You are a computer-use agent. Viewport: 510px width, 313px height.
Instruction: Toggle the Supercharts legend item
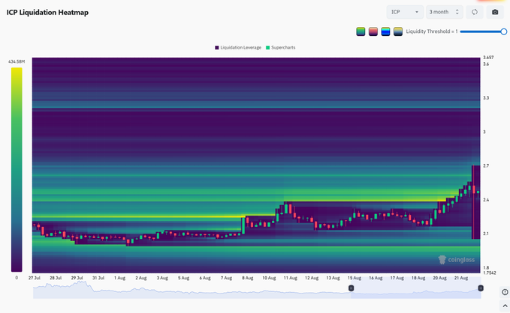point(281,48)
